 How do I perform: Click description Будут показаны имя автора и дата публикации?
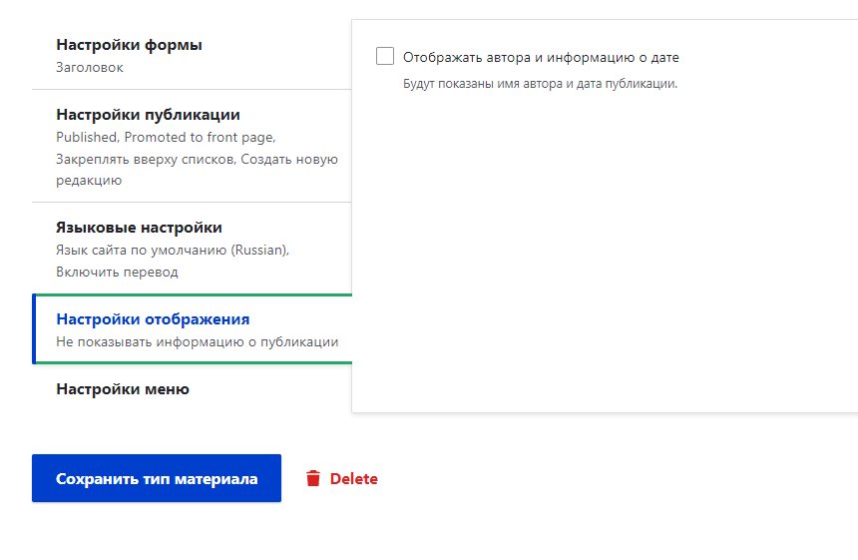(540, 84)
